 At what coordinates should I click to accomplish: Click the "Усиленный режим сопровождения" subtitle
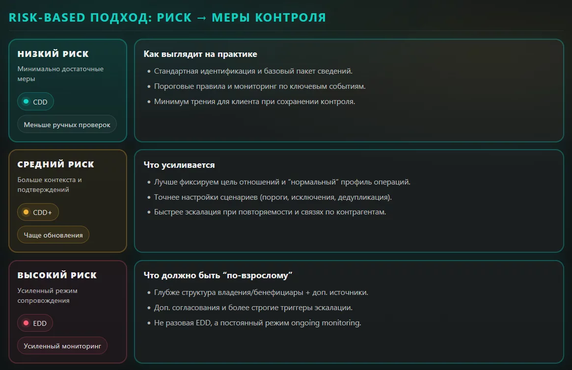click(x=48, y=295)
